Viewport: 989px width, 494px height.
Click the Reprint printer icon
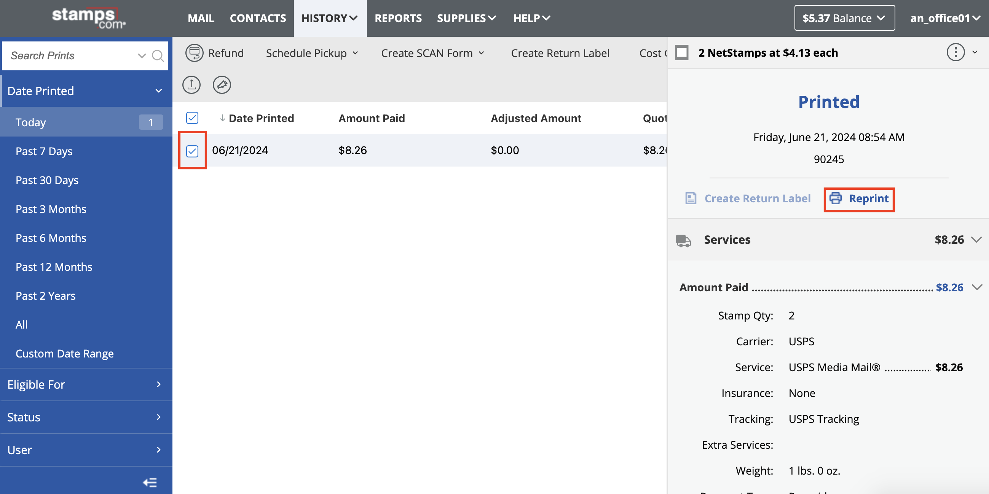835,198
